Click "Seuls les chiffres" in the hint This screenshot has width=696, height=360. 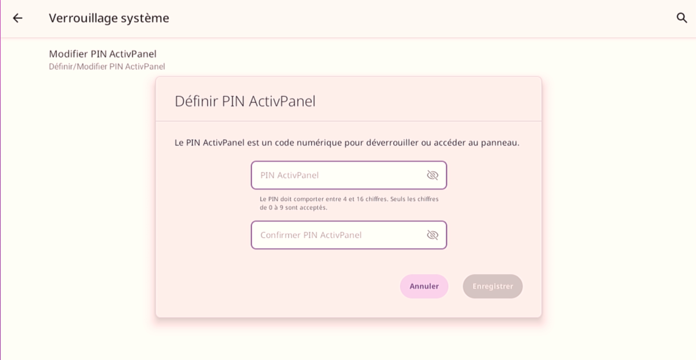click(x=414, y=199)
